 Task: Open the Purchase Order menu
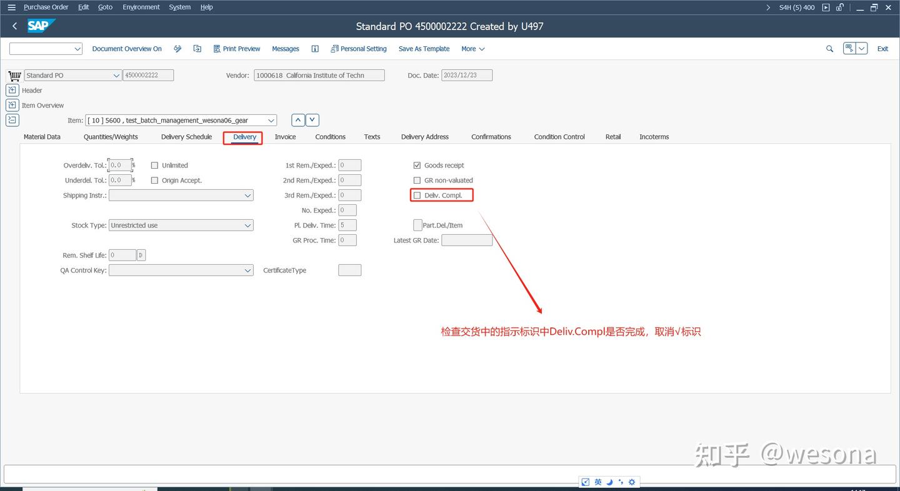(46, 7)
